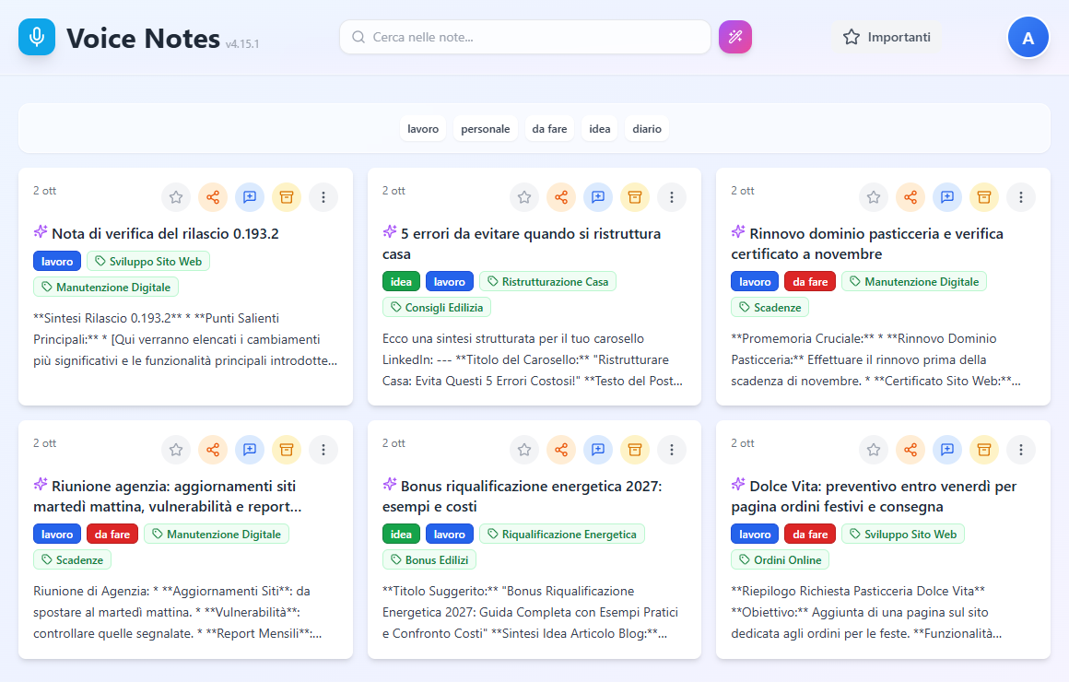Open the AI magic wand tool
The width and height of the screenshot is (1069, 682).
[735, 37]
